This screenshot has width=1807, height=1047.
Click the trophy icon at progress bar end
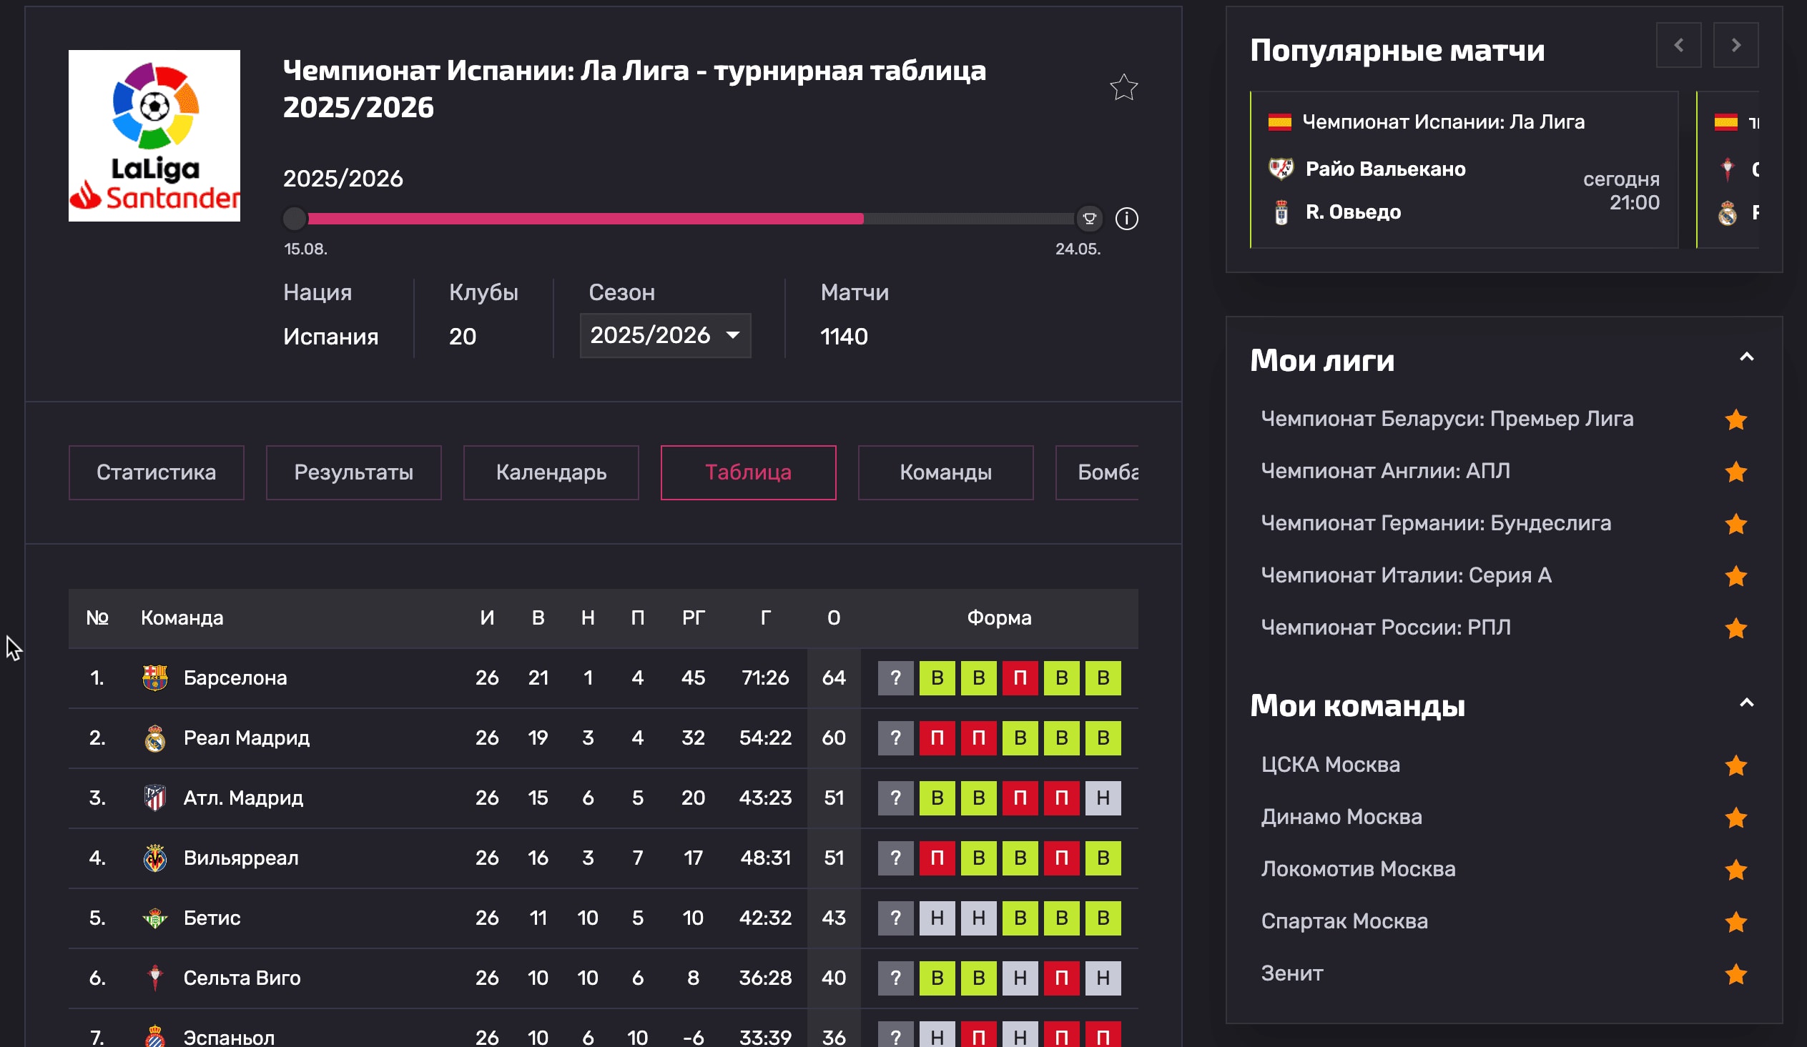click(1089, 219)
